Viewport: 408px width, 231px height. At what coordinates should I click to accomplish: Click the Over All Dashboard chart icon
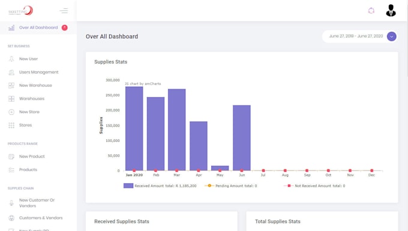pos(11,28)
